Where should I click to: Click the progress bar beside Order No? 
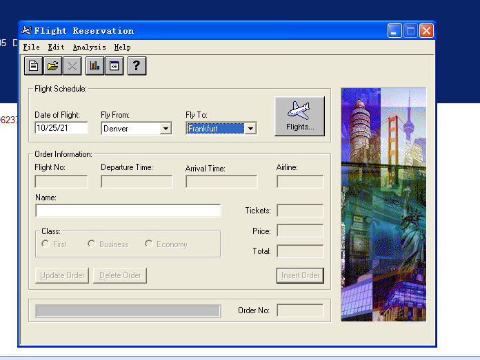click(x=128, y=310)
